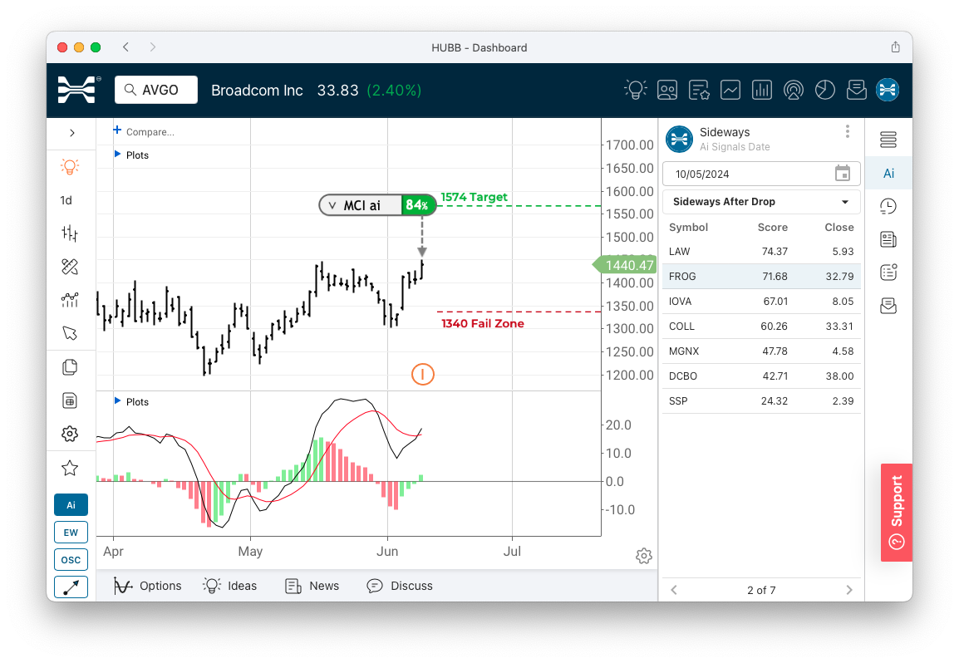Switch to the News tab
Viewport: 959px width, 663px height.
coord(312,586)
